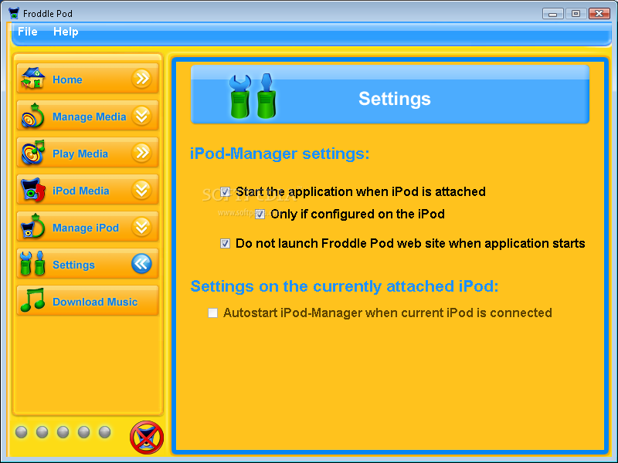Expand the iPod Media section chevron
Screen dimensions: 618x463
[x=141, y=190]
